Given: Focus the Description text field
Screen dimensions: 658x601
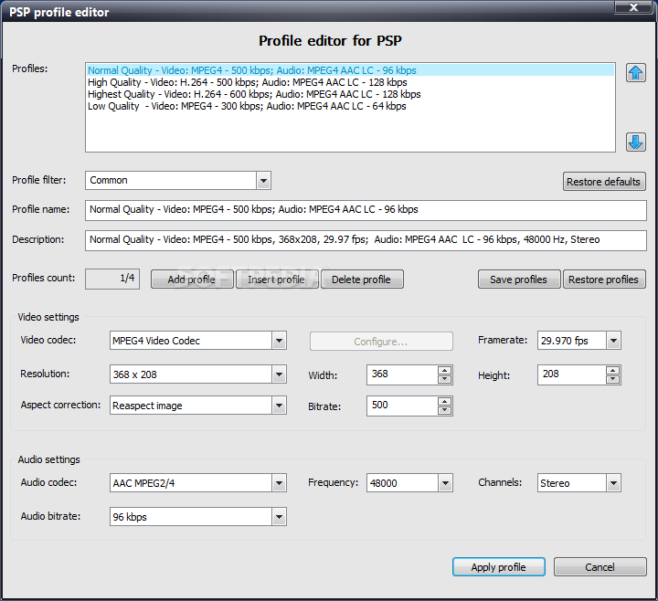Looking at the screenshot, I should [366, 240].
